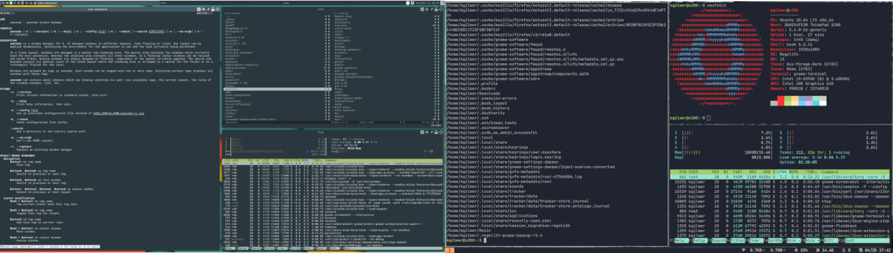The width and height of the screenshot is (893, 253).
Task: Select the gnome-flashback process row
Action: 781,225
